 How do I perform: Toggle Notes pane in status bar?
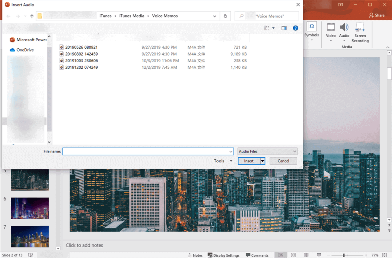click(x=195, y=255)
